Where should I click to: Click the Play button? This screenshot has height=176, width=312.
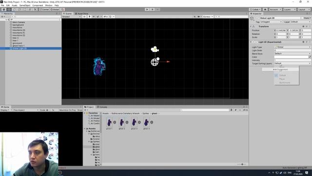coord(147,9)
